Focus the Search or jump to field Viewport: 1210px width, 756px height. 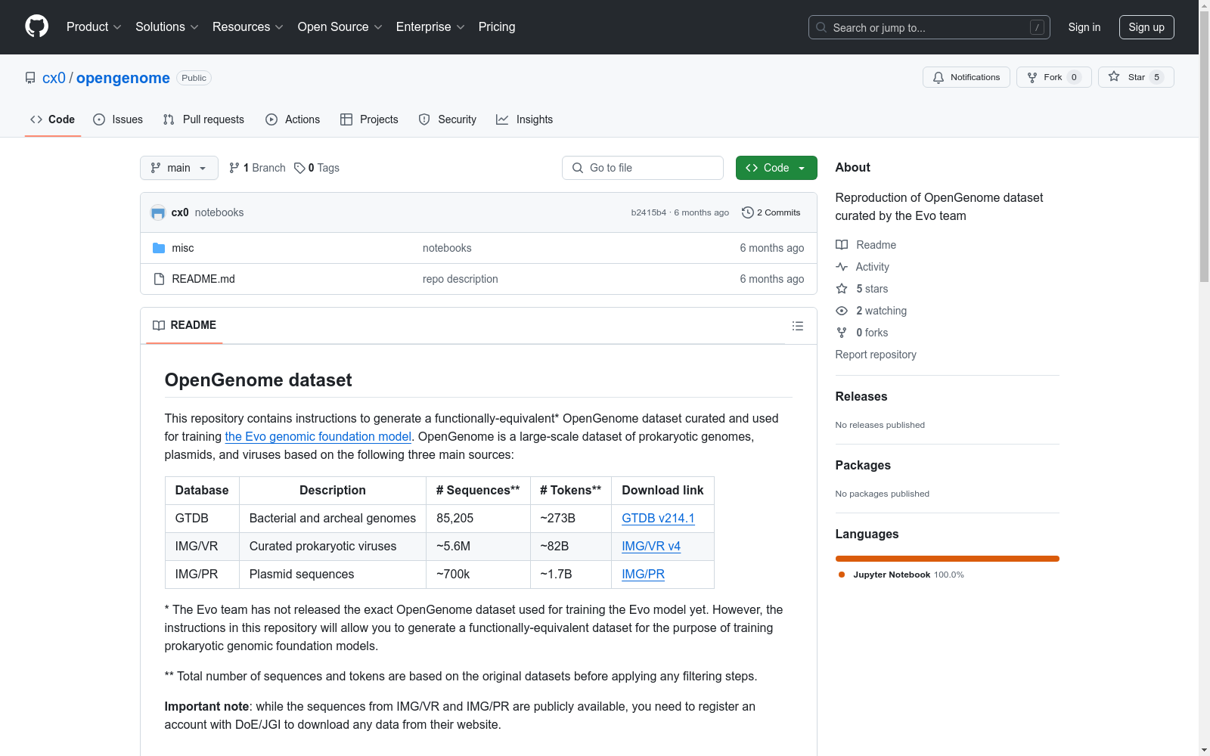point(929,27)
